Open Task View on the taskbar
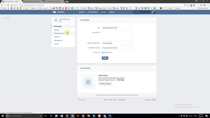Viewport: 210px width, 118px height. point(46,116)
